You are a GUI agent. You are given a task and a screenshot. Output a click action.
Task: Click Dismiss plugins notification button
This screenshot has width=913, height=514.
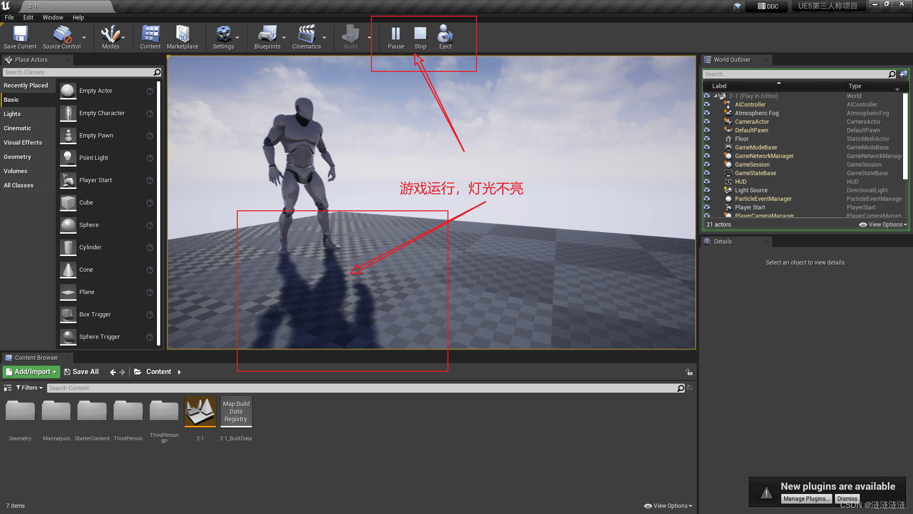click(846, 498)
